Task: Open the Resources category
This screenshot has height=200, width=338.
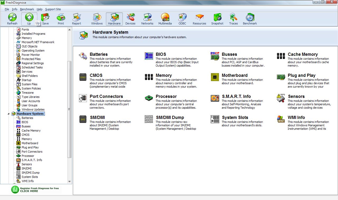Action: click(x=199, y=19)
